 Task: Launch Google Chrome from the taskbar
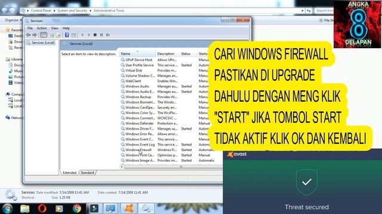click(x=77, y=209)
